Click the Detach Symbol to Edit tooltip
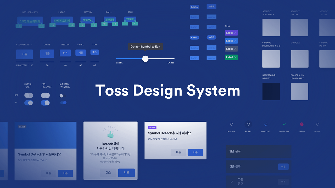 (x=146, y=47)
